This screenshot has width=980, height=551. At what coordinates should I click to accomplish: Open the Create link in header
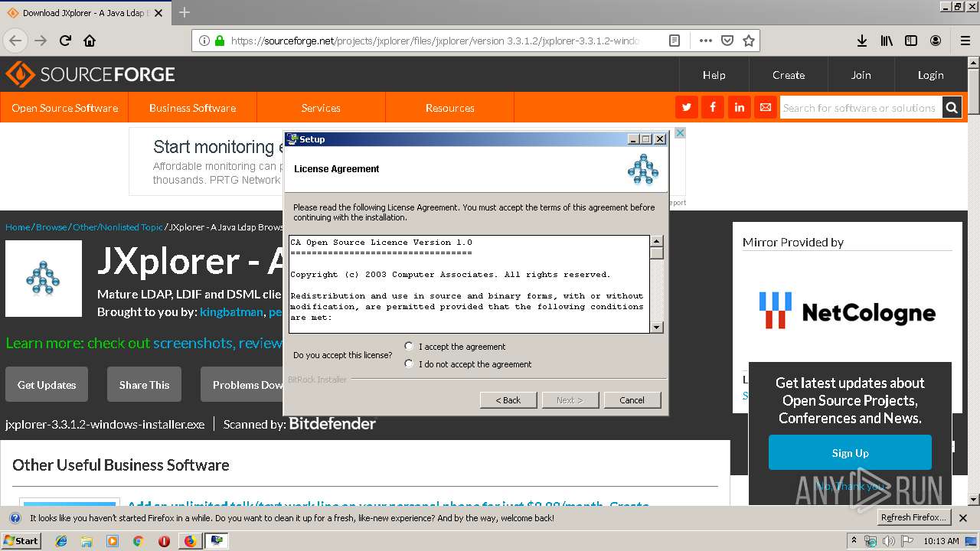(x=789, y=75)
